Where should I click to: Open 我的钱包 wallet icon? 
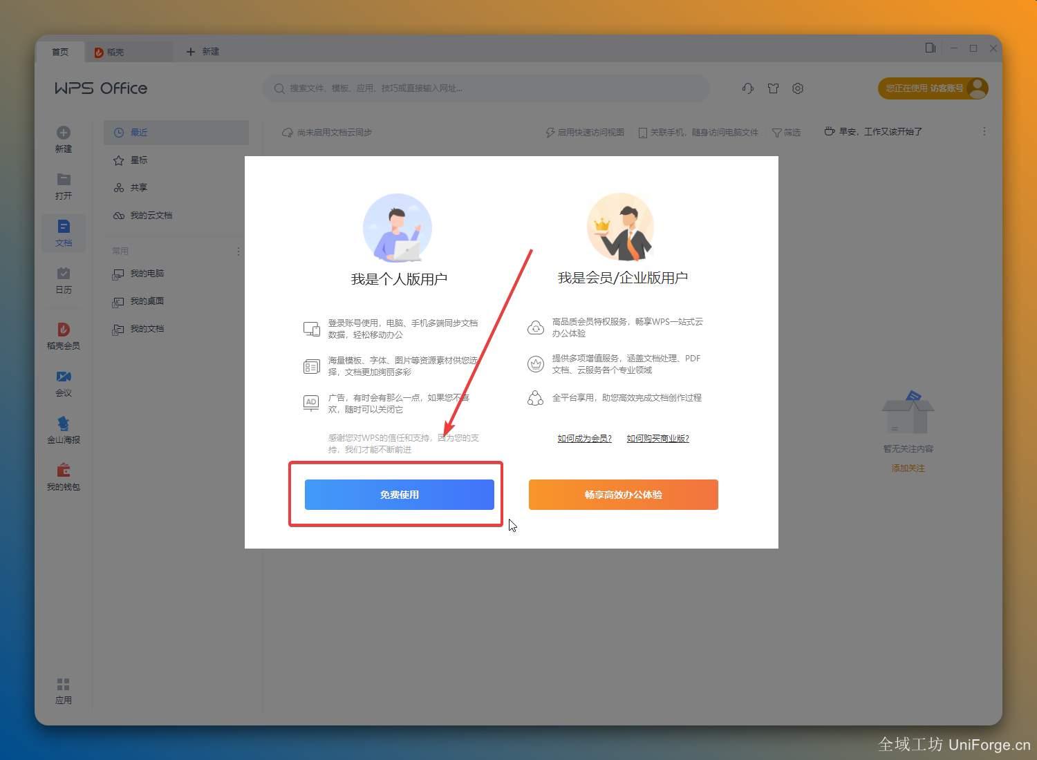pyautogui.click(x=64, y=470)
